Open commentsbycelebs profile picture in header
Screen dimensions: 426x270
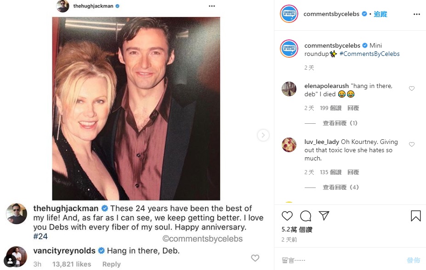(289, 14)
